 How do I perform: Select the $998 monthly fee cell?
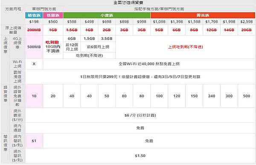pyautogui.click(x=142, y=22)
